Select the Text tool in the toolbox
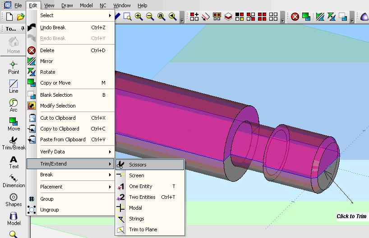This screenshot has width=369, height=238. coord(14,162)
